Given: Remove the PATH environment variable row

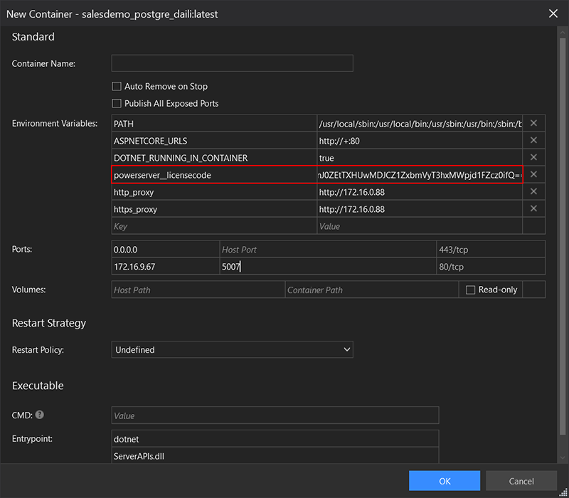Looking at the screenshot, I should coord(533,124).
